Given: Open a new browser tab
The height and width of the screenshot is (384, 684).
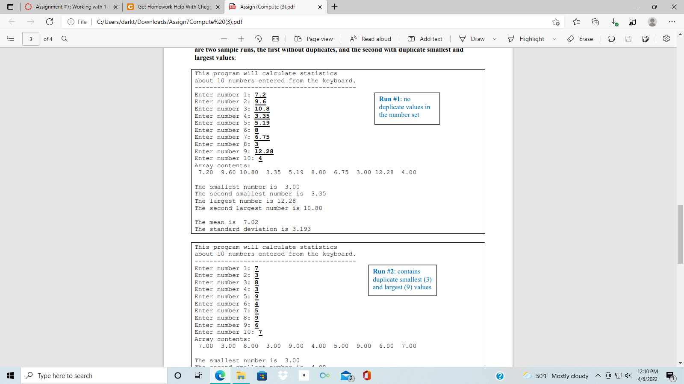Looking at the screenshot, I should [335, 7].
